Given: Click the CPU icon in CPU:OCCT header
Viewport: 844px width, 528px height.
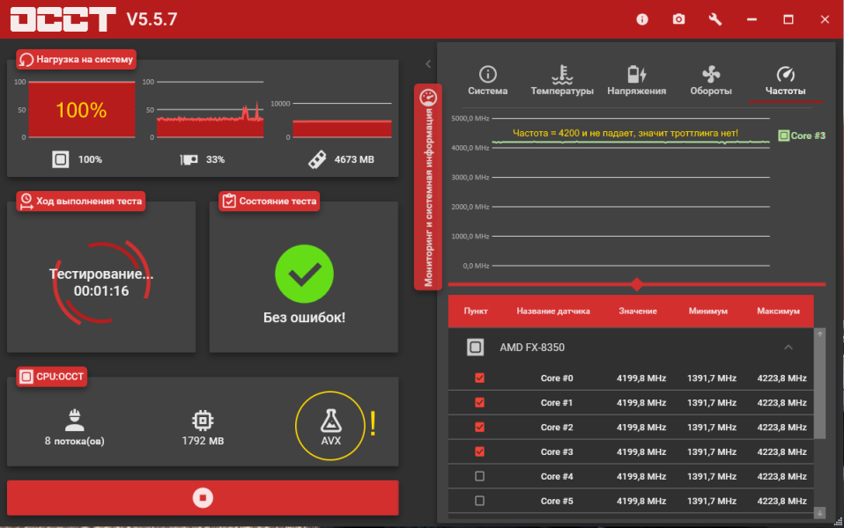Looking at the screenshot, I should [x=26, y=377].
